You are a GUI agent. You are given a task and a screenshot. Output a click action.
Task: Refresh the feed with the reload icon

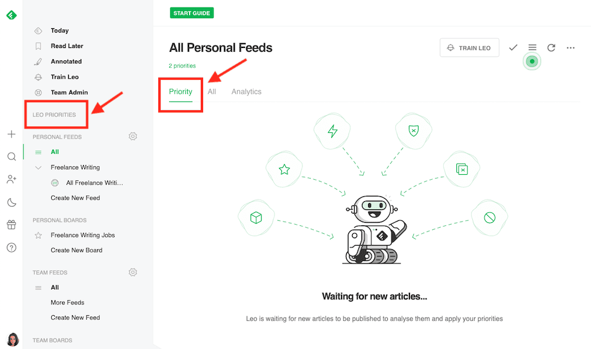[x=552, y=48]
